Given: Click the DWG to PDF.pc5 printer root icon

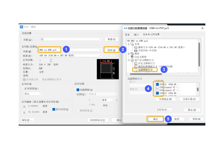Looking at the screenshot, I should coord(128,41).
